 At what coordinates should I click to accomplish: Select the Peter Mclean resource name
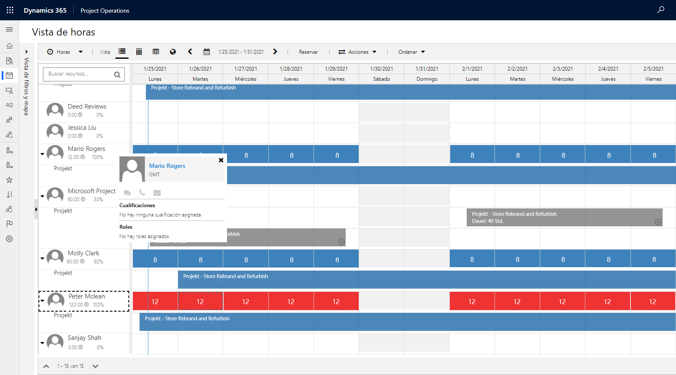point(87,296)
